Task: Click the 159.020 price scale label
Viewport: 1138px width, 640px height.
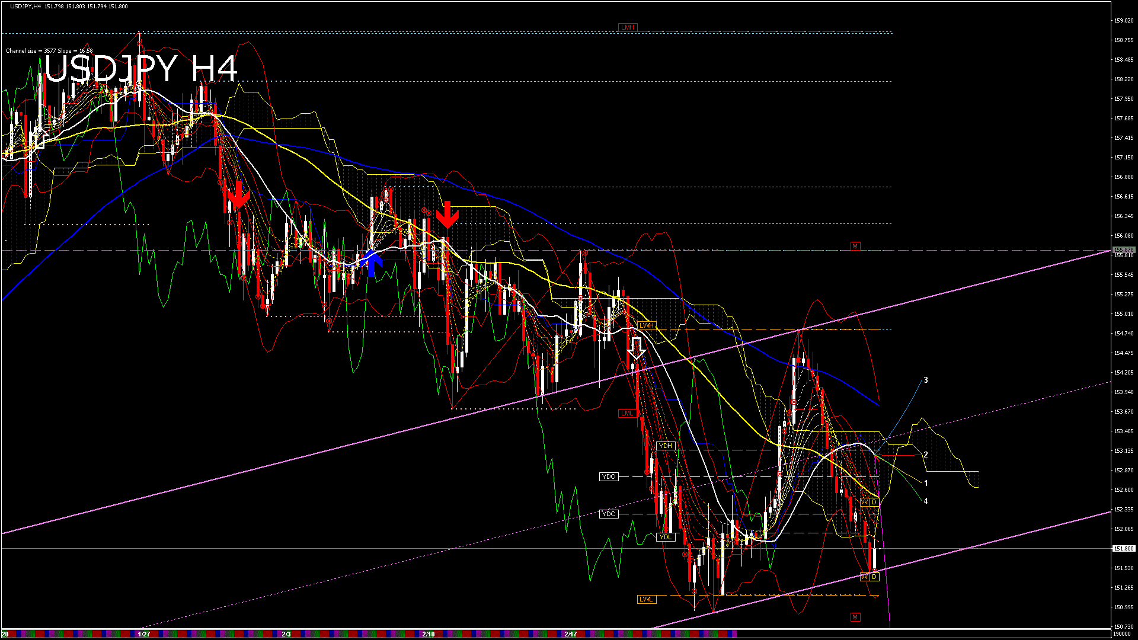Action: click(1124, 21)
